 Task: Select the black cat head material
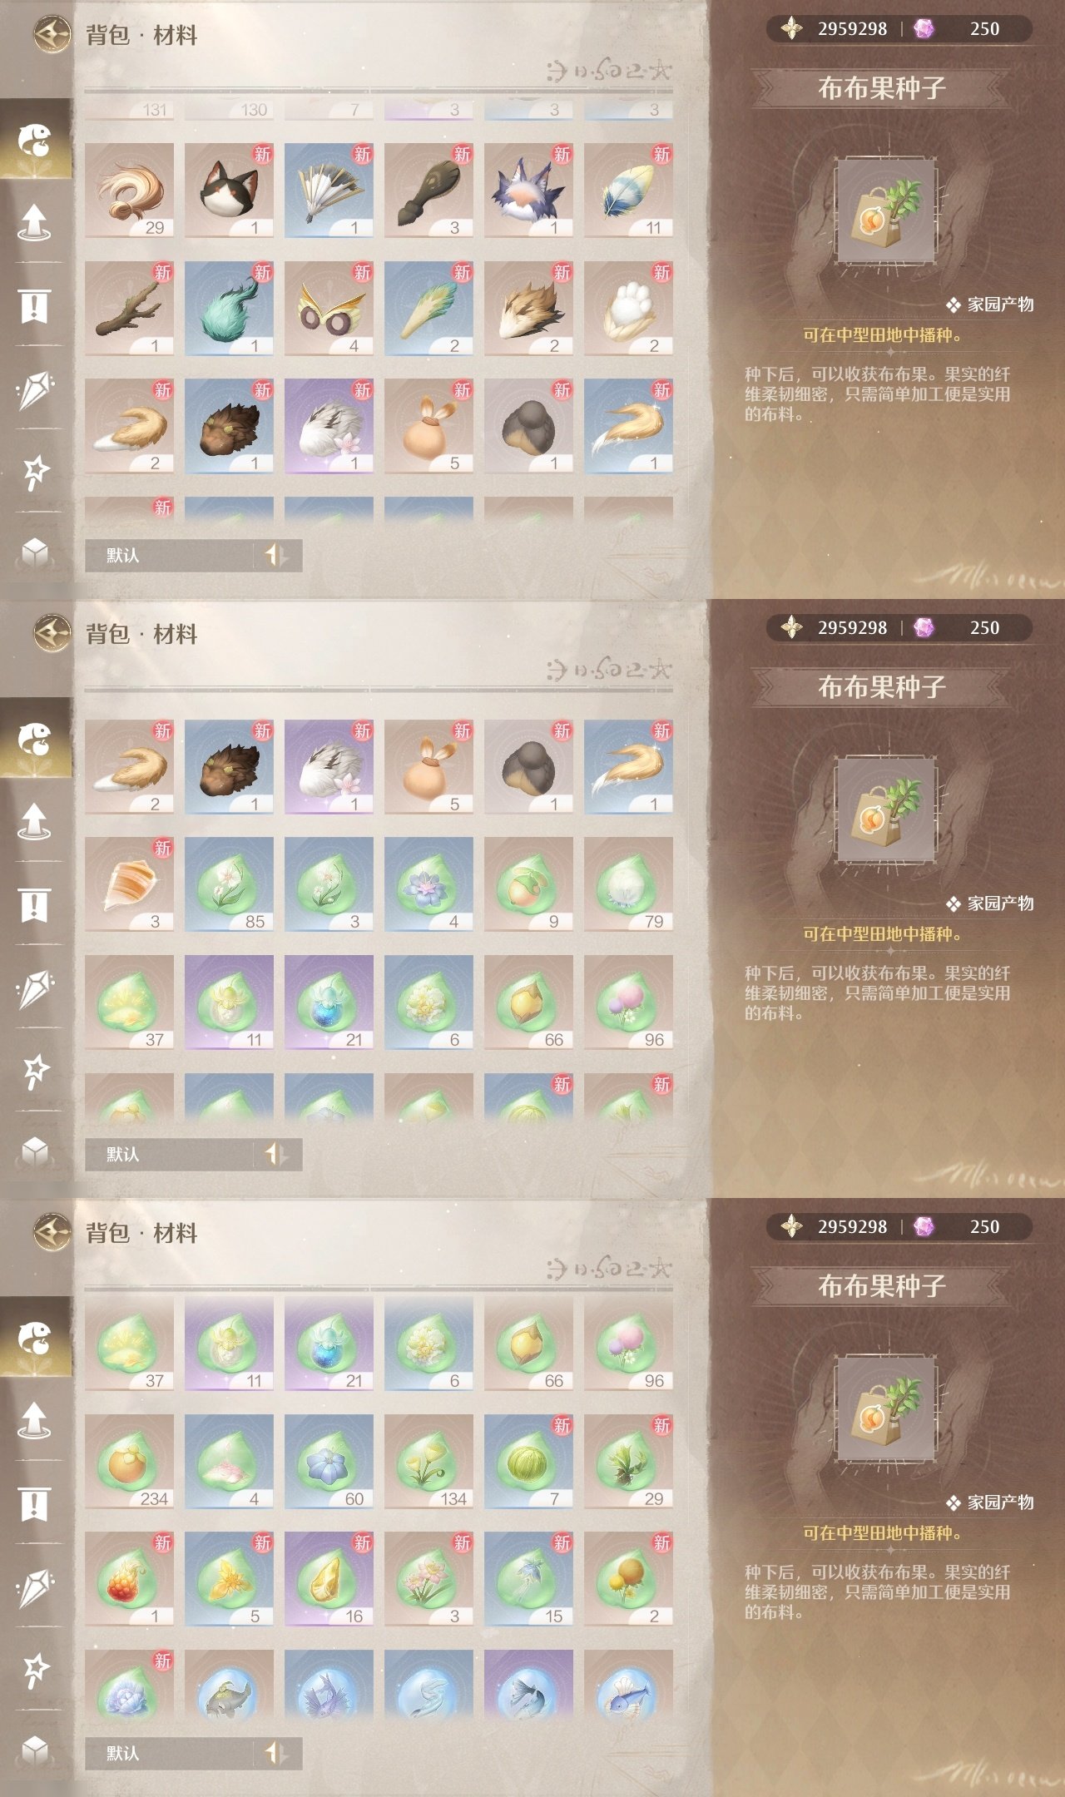point(229,191)
